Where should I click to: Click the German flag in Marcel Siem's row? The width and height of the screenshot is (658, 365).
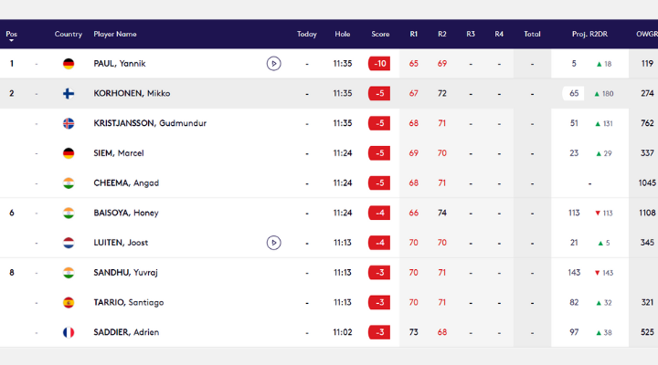(69, 153)
